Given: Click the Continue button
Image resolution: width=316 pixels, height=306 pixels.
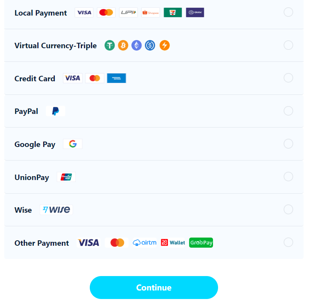Looking at the screenshot, I should tap(154, 287).
